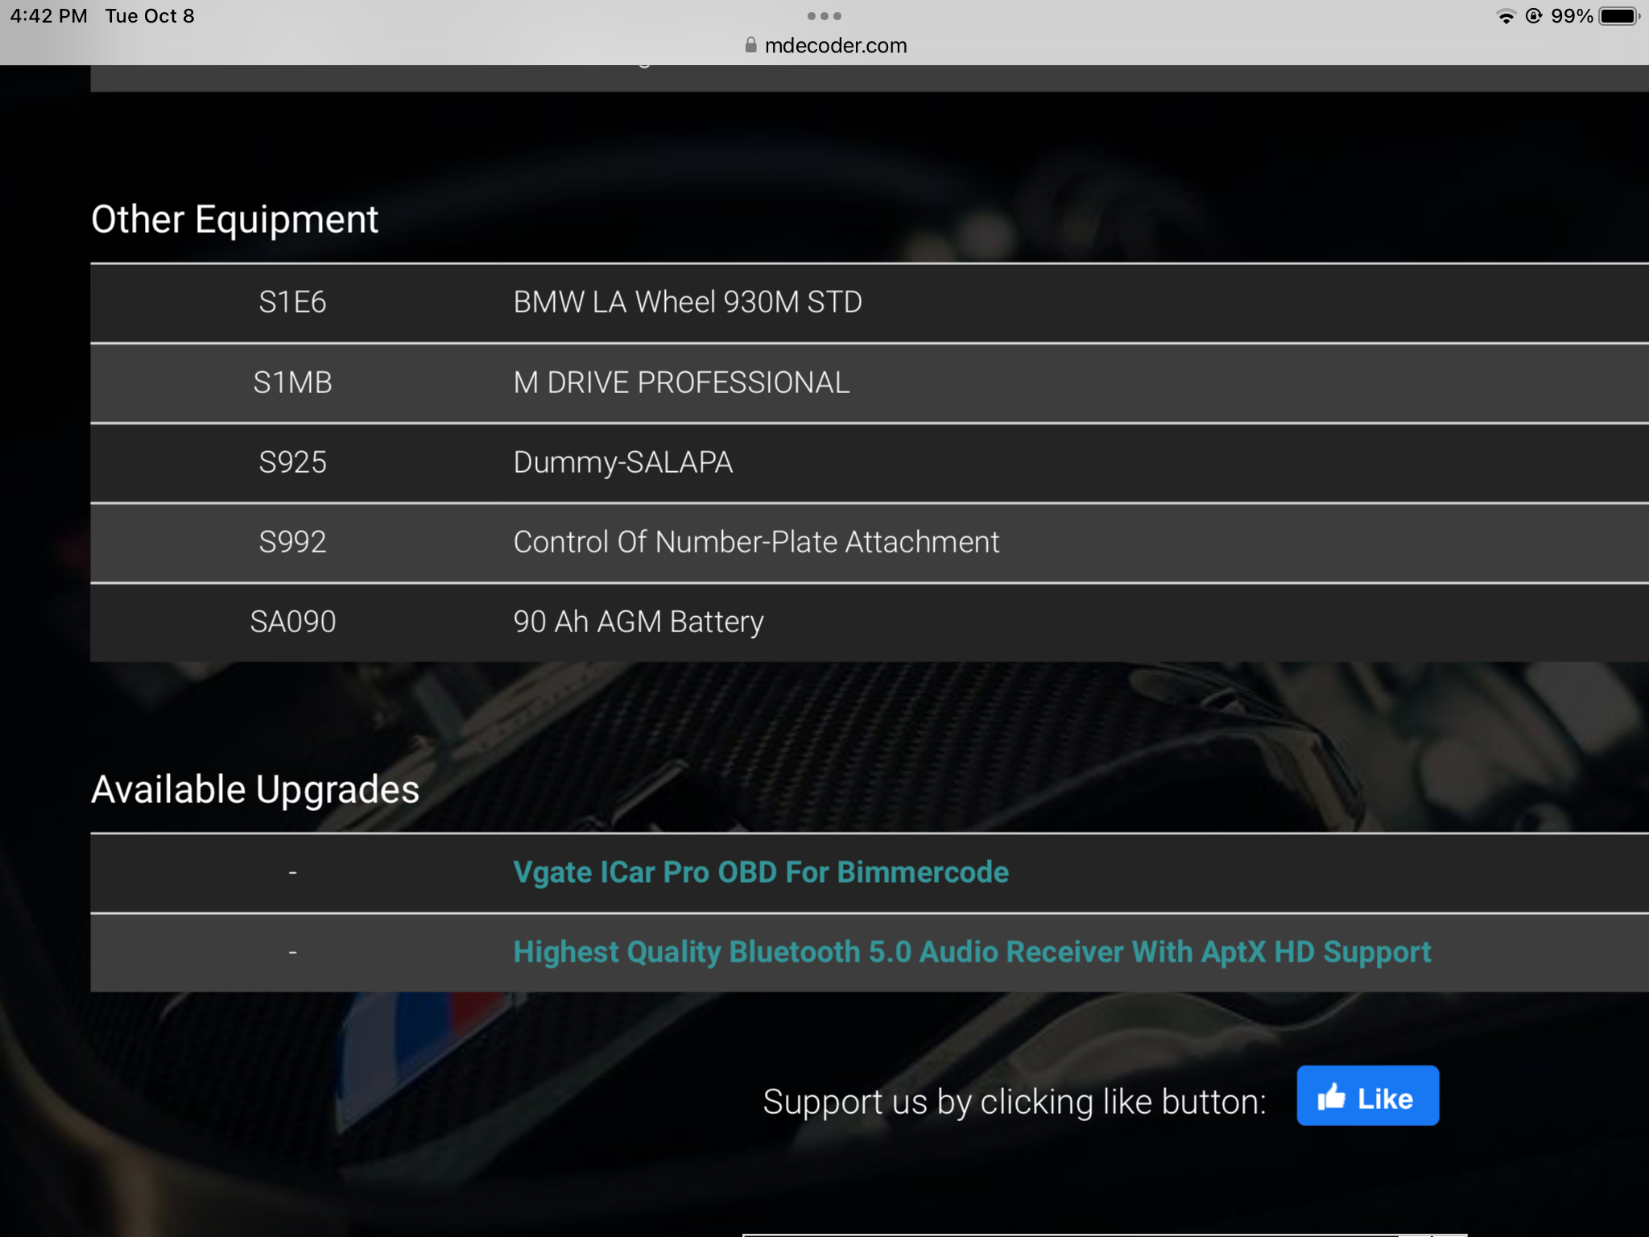Tap the lock icon beside mdecoder.com

coord(750,45)
